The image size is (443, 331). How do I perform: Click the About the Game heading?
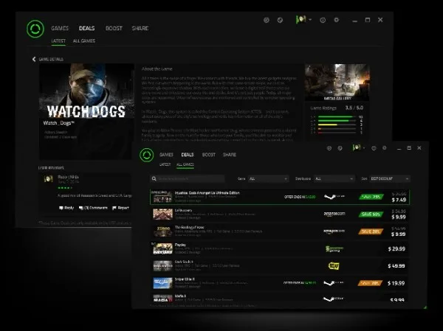pyautogui.click(x=157, y=69)
